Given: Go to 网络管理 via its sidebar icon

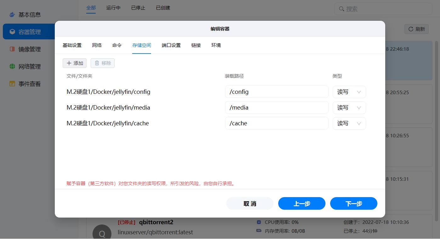Looking at the screenshot, I should click(x=12, y=66).
